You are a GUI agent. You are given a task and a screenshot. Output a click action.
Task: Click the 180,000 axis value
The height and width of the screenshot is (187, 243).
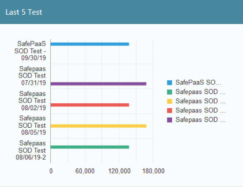tap(153, 171)
